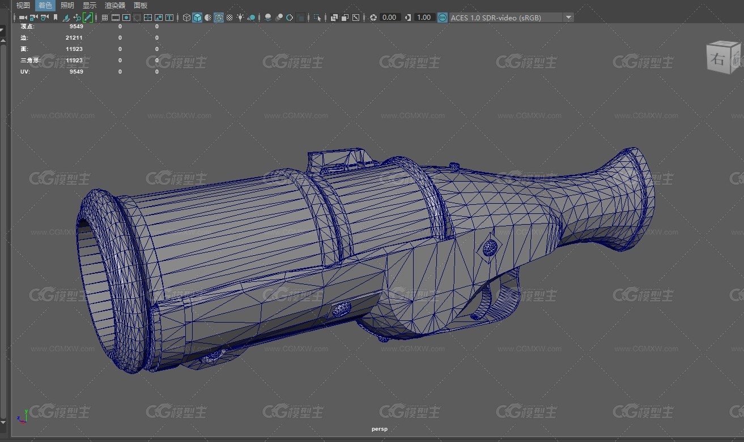Viewport: 744px width, 442px height.
Task: Click the Image Plane icon
Action: pyautogui.click(x=66, y=18)
